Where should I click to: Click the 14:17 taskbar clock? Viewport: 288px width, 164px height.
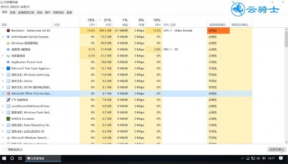point(271,158)
